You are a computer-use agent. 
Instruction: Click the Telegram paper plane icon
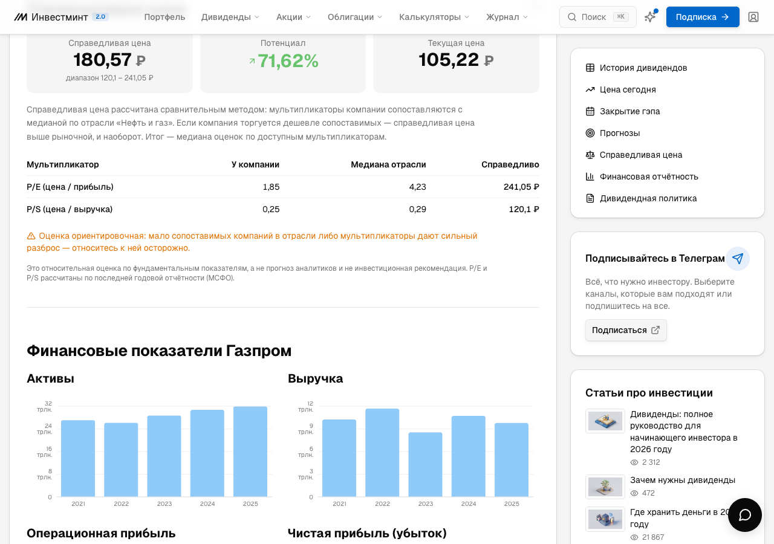[738, 259]
